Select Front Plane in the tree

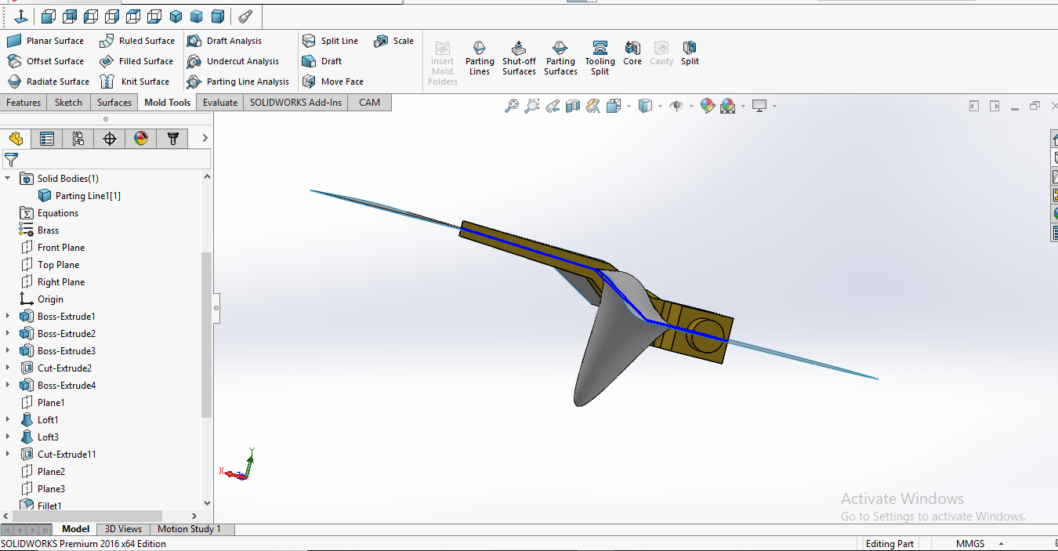click(x=61, y=248)
